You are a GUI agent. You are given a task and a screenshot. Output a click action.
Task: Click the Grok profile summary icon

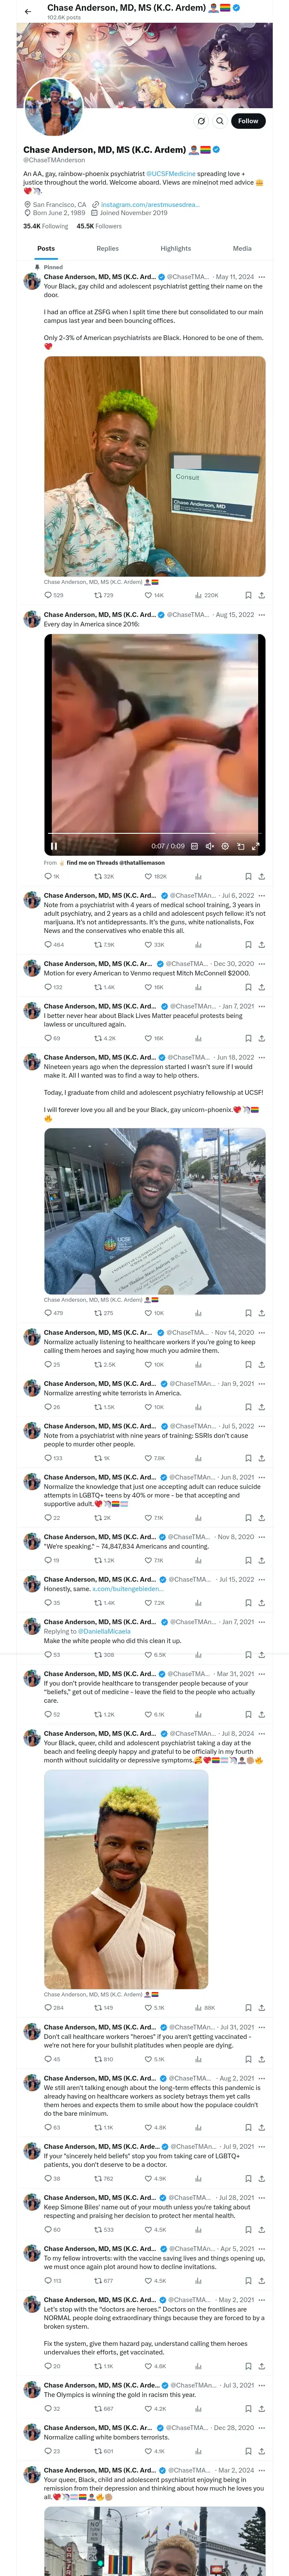coord(201,121)
